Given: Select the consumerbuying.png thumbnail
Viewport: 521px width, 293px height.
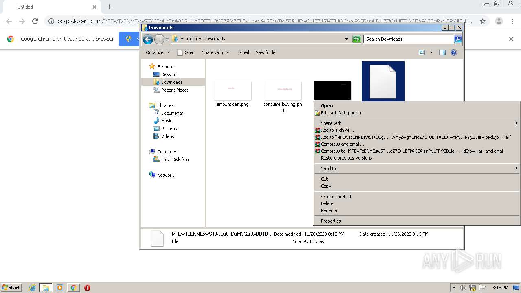Looking at the screenshot, I should click(282, 90).
